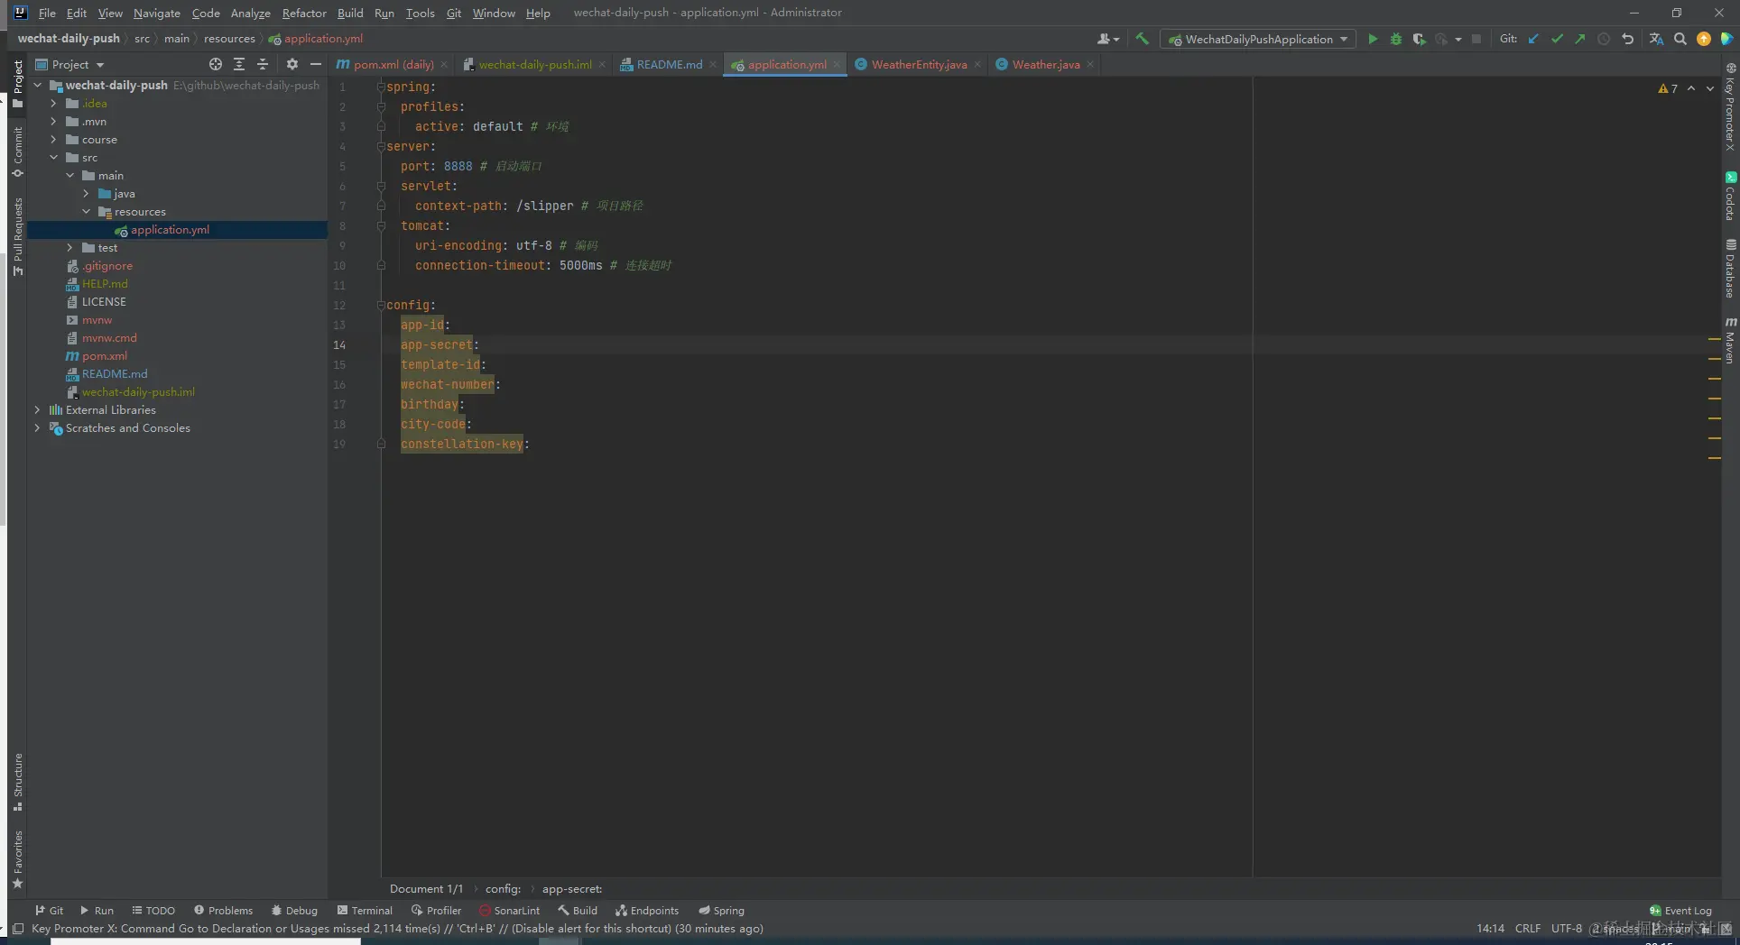Open the user account icon menu
1740x945 pixels.
1107,39
